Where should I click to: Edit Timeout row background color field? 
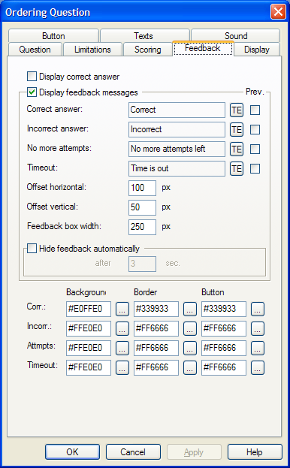(89, 367)
